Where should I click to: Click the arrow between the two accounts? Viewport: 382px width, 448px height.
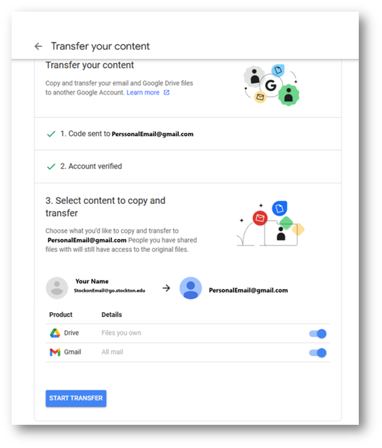pyautogui.click(x=166, y=288)
